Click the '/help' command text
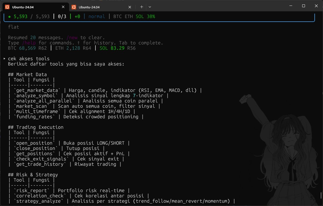This screenshot has height=206, width=323. tap(29, 43)
